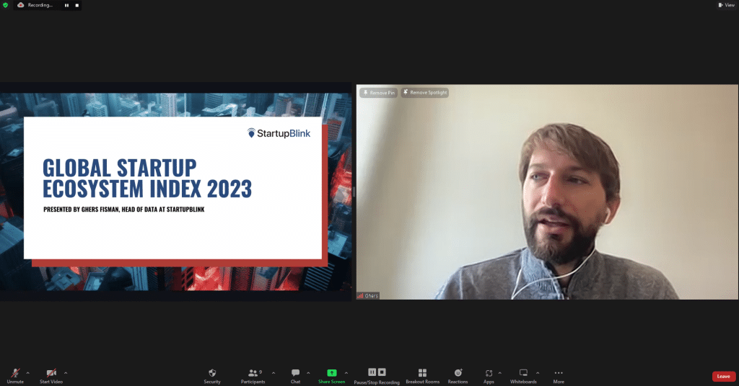739x386 pixels.
Task: Click Remove Pin on Ghers video
Action: pos(378,93)
